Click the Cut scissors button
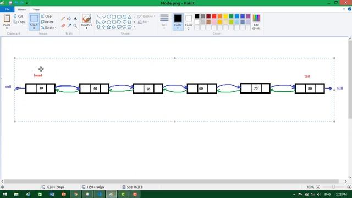 [18, 16]
